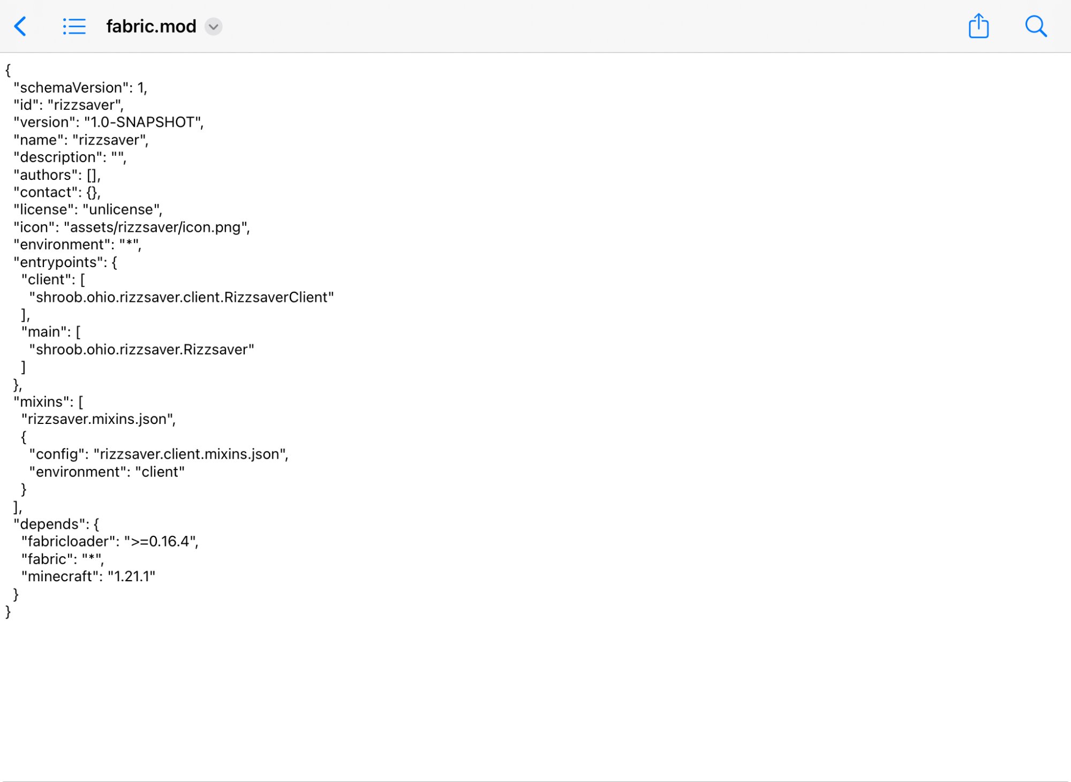Expand the fabric.mod title dropdown chevron

click(214, 27)
